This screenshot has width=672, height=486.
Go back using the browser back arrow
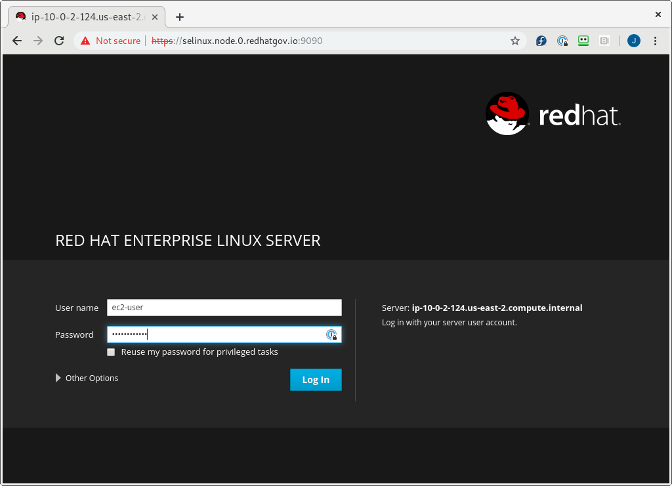coord(17,41)
